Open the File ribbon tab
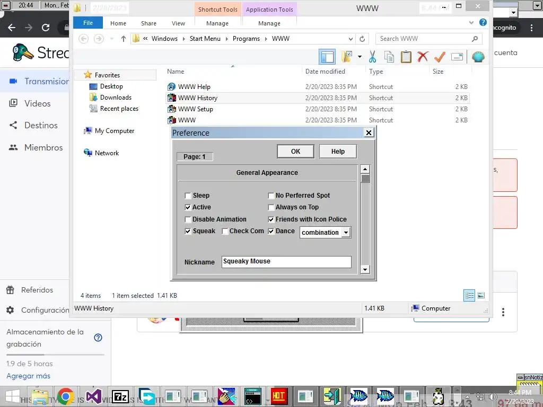Image resolution: width=543 pixels, height=407 pixels. tap(88, 23)
